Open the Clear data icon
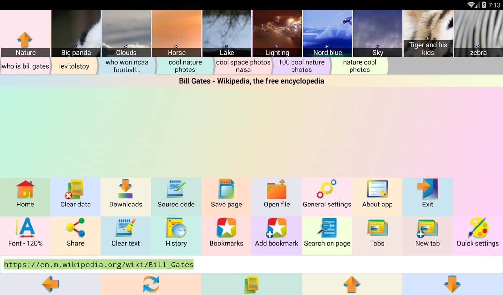Screen dimensions: 503x295 coord(75,190)
